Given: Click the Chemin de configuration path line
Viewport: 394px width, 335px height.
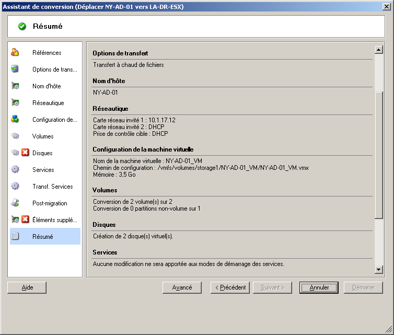Looking at the screenshot, I should [x=201, y=168].
